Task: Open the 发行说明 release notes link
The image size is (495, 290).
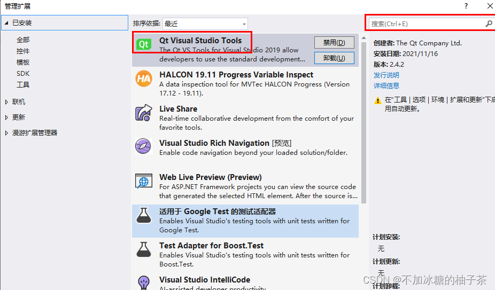Action: coord(386,75)
